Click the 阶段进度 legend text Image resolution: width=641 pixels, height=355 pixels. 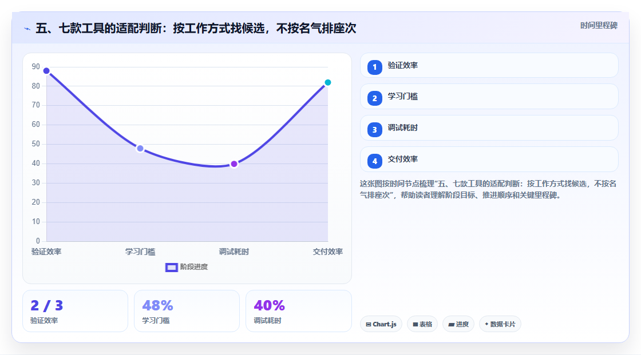[194, 267]
